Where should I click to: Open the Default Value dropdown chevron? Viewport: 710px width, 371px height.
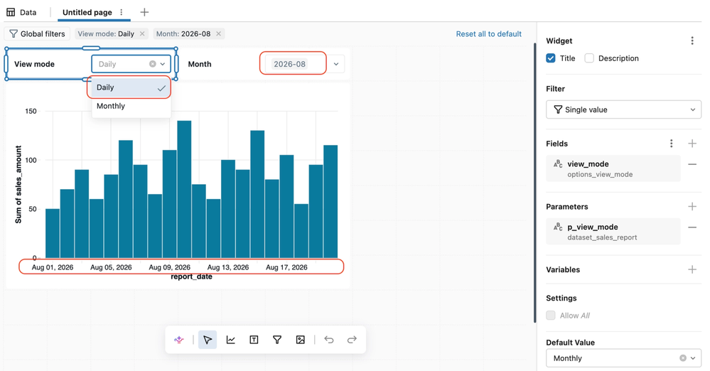click(693, 358)
